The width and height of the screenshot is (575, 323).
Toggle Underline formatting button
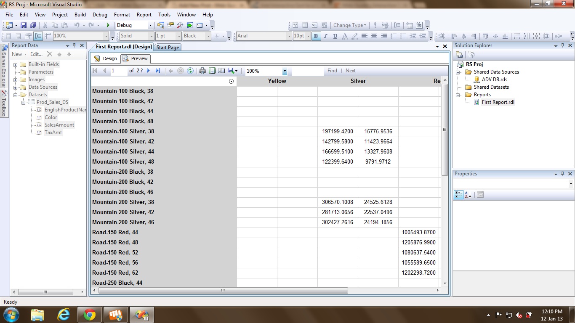tap(335, 36)
